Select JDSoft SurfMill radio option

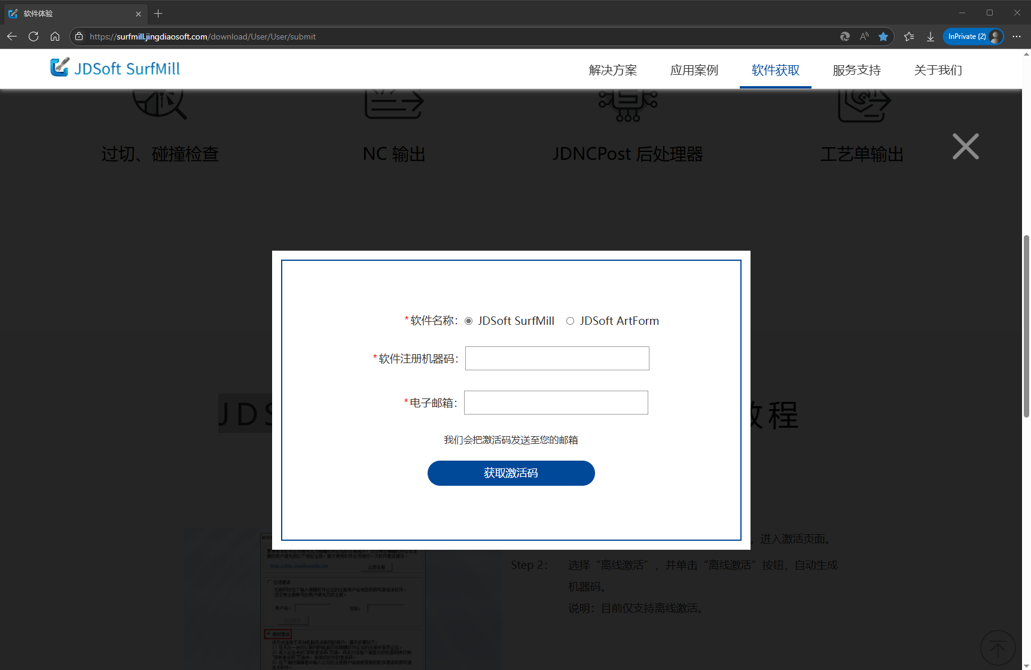[469, 321]
